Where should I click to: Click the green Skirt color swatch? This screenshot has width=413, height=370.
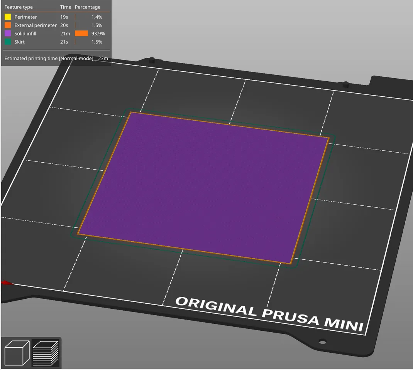pyautogui.click(x=8, y=42)
